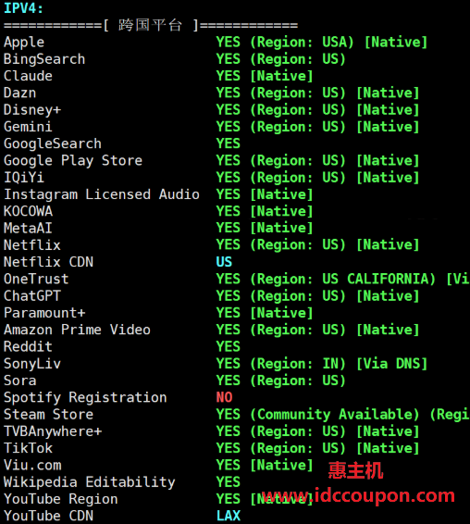Click the Region: USA text for Apple
The height and width of the screenshot is (524, 470).
(x=302, y=43)
